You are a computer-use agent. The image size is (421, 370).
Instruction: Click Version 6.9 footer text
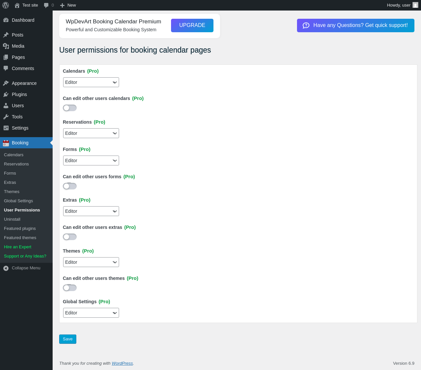(404, 363)
